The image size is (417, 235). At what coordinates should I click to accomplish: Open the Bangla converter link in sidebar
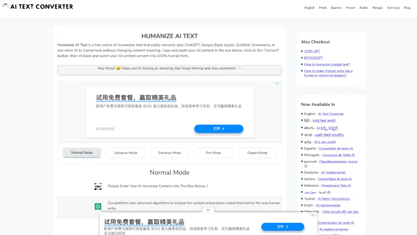point(329,135)
